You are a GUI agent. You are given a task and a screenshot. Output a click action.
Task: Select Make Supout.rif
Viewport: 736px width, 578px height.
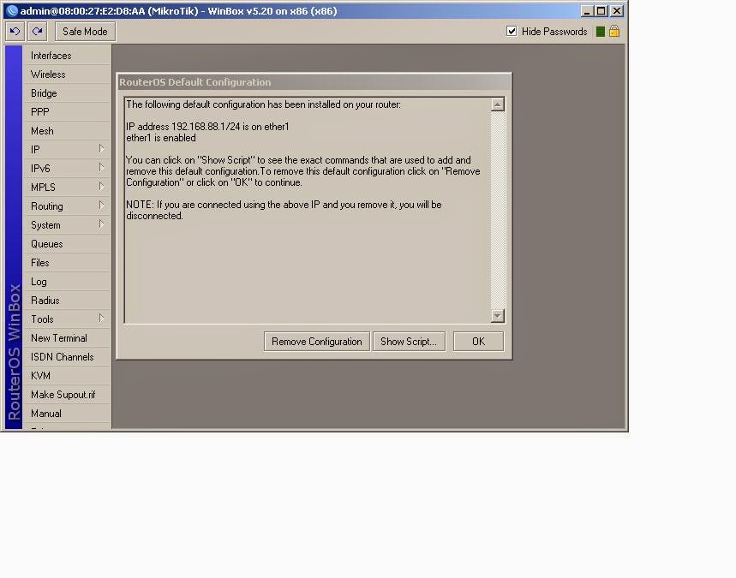click(67, 395)
